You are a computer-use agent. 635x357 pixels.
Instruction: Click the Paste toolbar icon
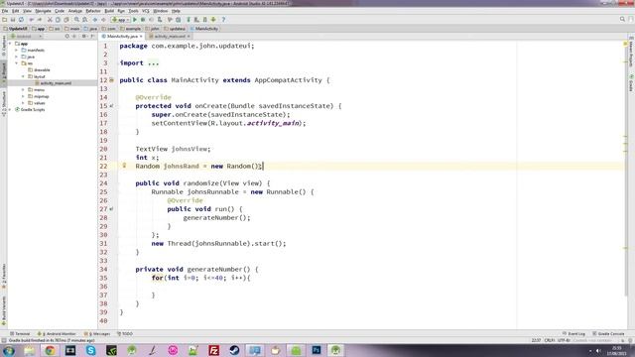[66, 20]
